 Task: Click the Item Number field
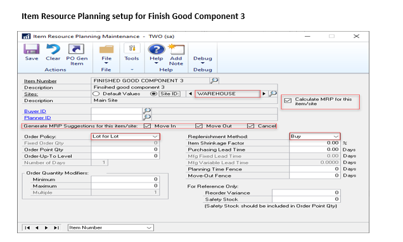pos(151,80)
